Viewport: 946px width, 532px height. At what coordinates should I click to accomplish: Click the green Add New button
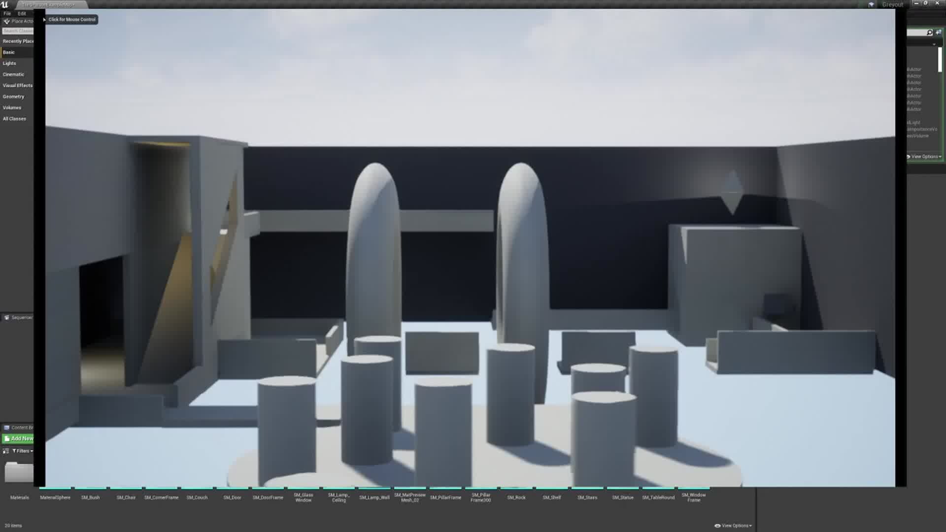point(18,438)
